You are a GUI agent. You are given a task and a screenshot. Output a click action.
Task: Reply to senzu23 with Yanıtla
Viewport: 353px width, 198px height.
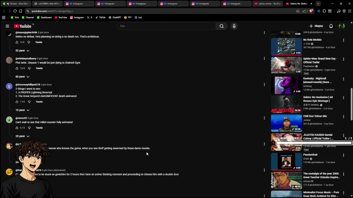(39, 128)
